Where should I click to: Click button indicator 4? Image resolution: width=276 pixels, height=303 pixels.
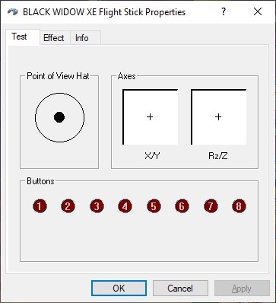(125, 206)
